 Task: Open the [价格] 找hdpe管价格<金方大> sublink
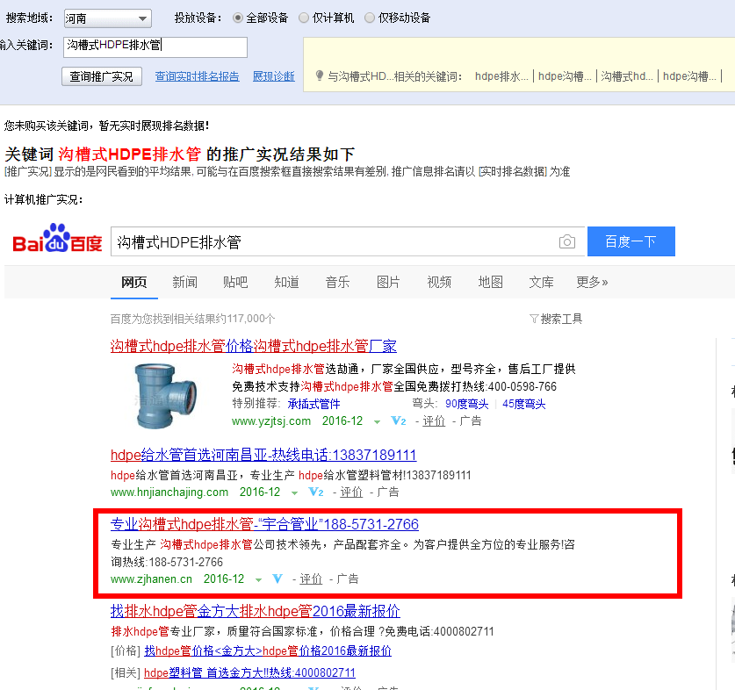[268, 651]
